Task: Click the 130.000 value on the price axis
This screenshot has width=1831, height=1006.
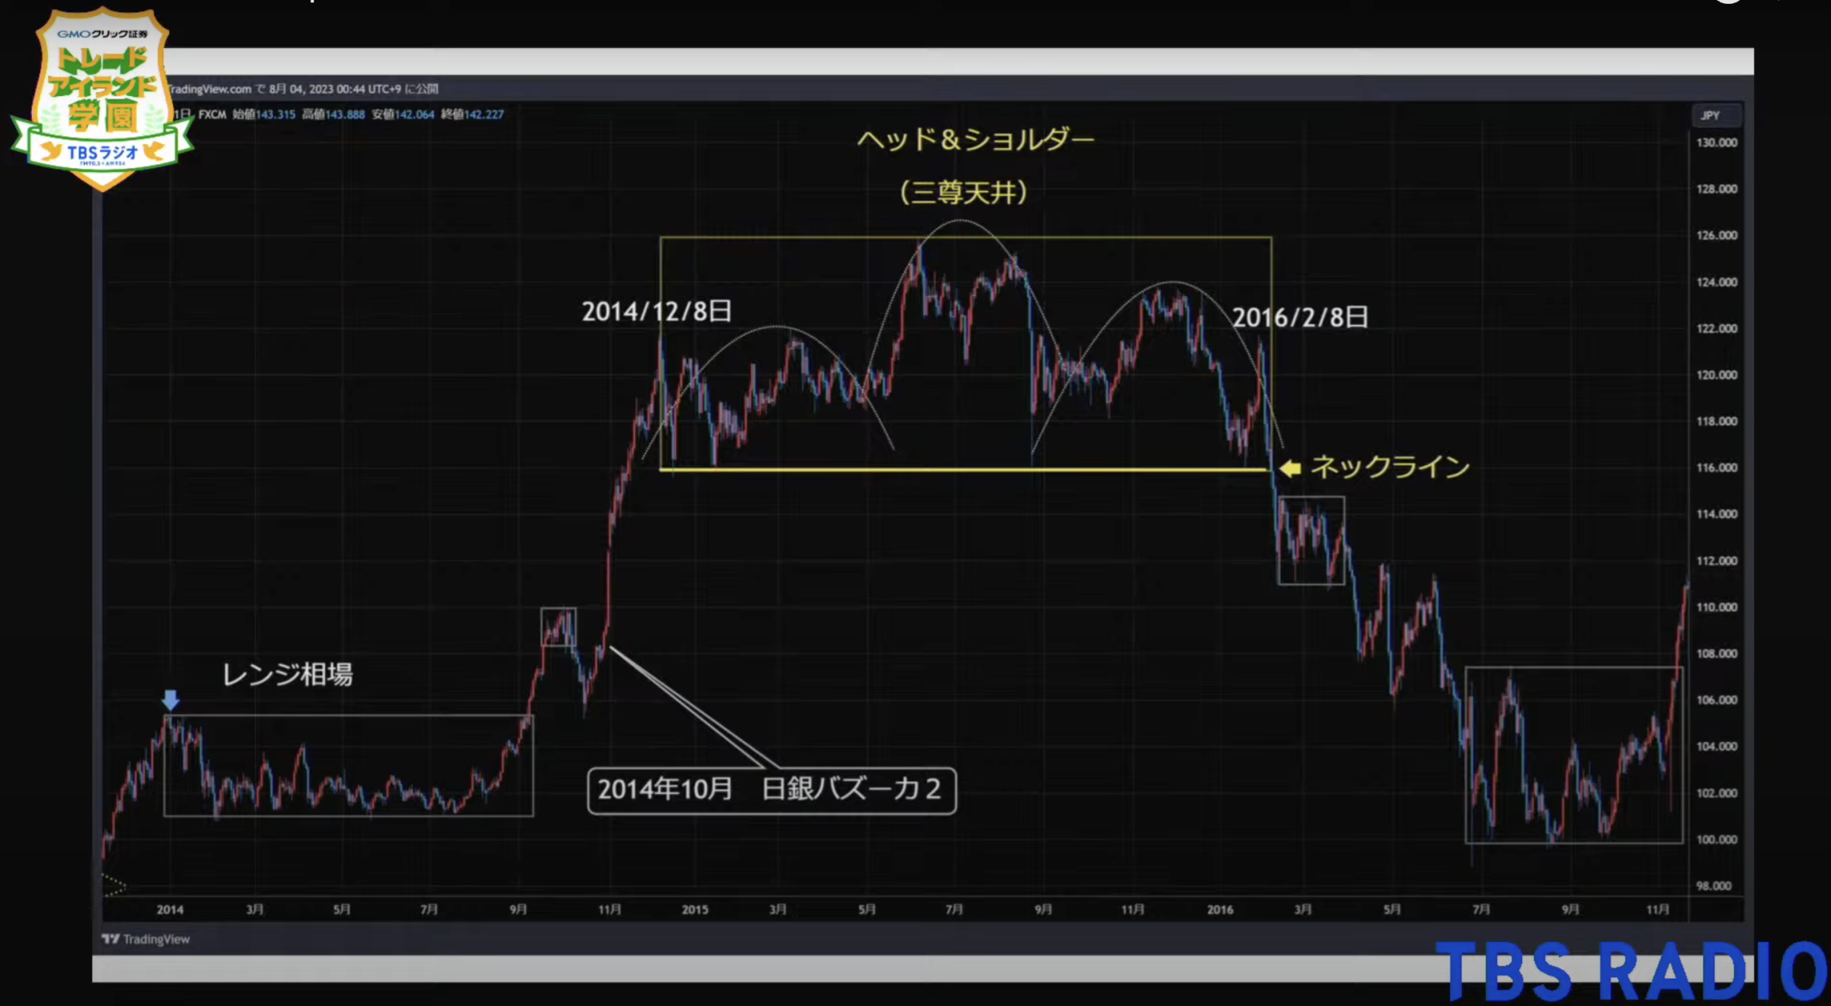Action: 1716,141
